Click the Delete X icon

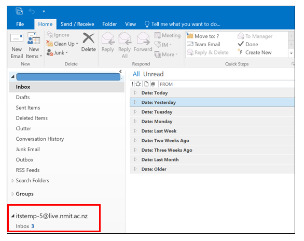coord(88,38)
